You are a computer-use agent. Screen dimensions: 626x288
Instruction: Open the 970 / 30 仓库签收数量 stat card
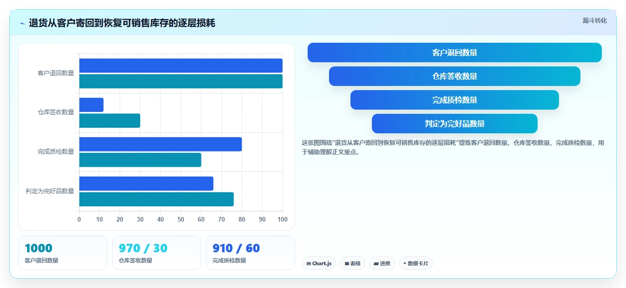(x=156, y=253)
